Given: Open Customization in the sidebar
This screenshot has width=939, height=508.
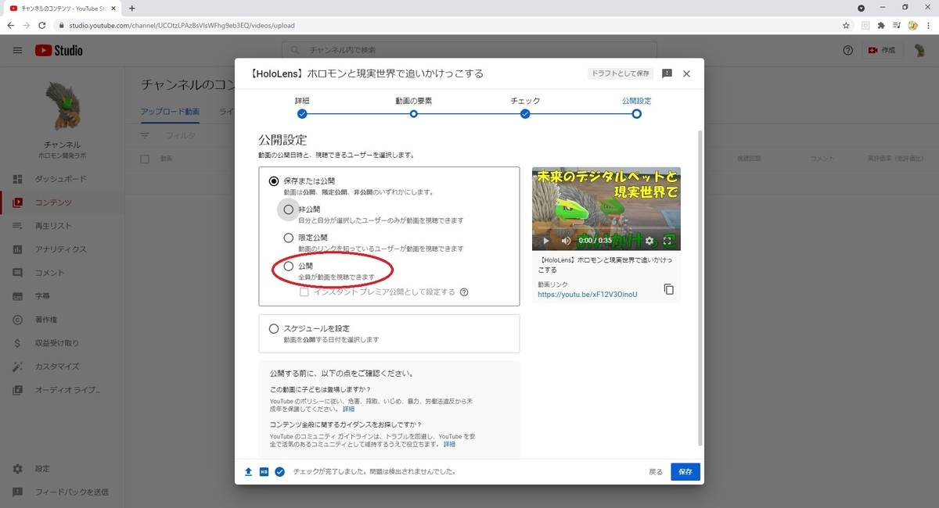Looking at the screenshot, I should pyautogui.click(x=59, y=367).
